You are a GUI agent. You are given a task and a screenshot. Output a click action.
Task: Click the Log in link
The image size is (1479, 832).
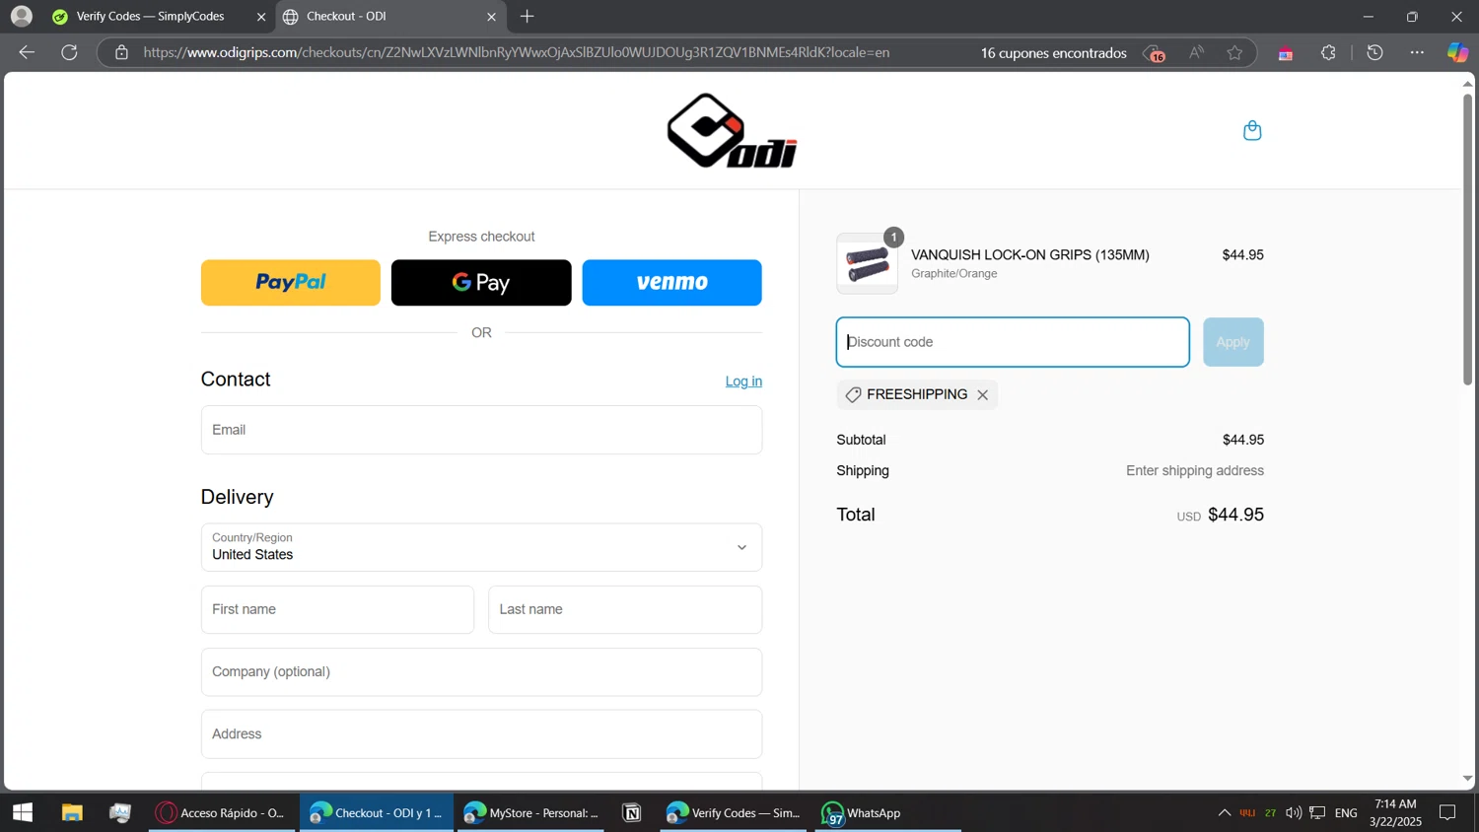click(743, 381)
